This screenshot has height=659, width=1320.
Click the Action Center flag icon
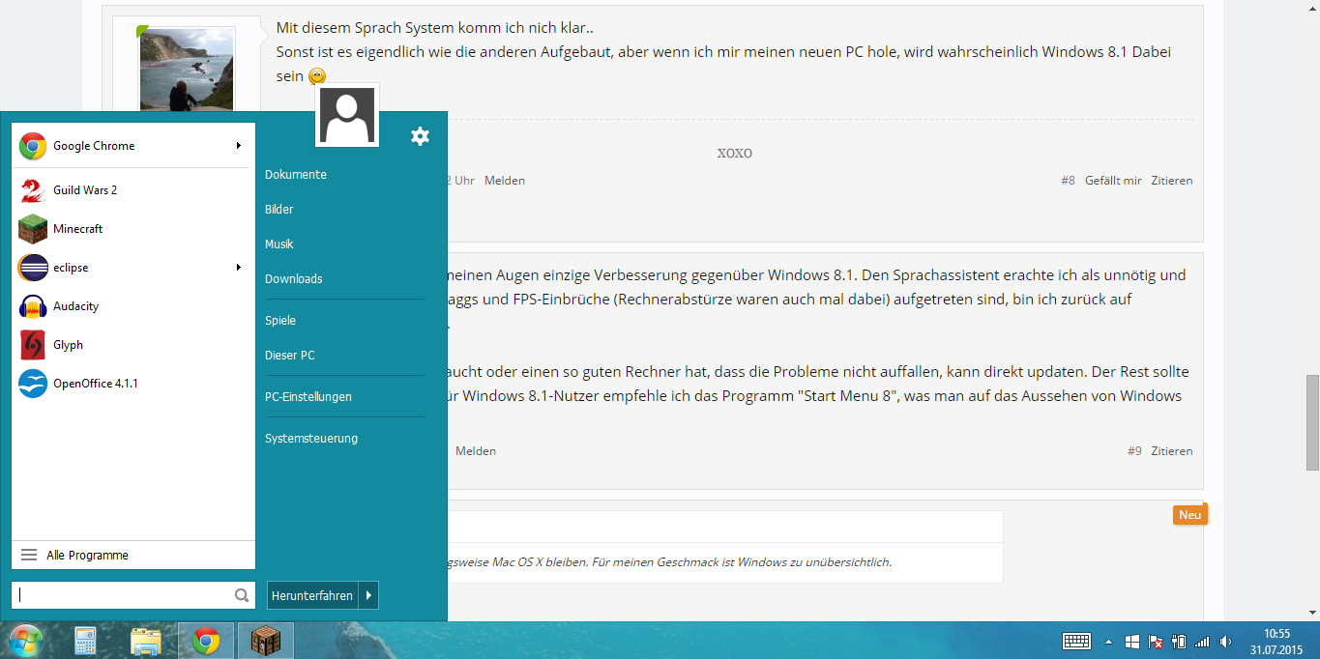point(1156,642)
